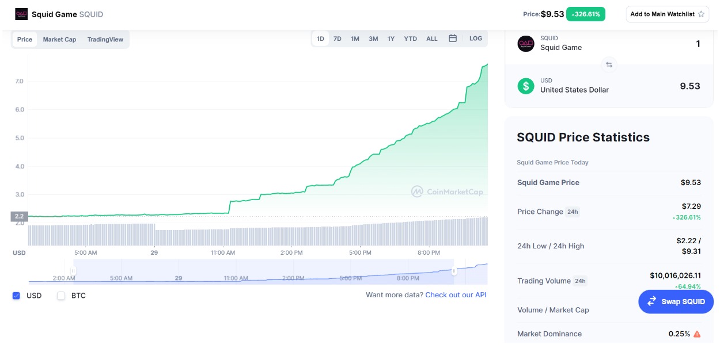Open the 24h dropdown next to Price Change

[x=572, y=212]
